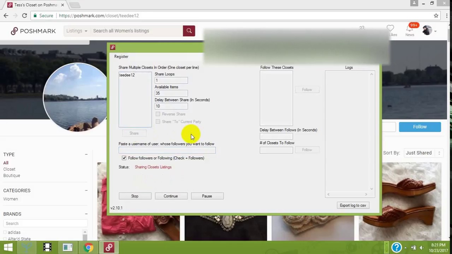Reload the page with the refresh icon
This screenshot has height=254, width=452.
[24, 16]
